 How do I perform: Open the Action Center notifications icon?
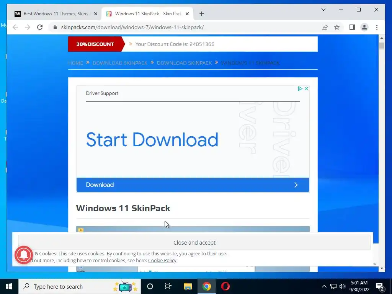click(380, 286)
